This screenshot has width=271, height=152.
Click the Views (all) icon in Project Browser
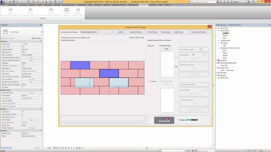(x=218, y=28)
